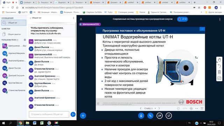The image size is (224, 126).
Task: Select the whiteboard hand tool
Action: (219, 60)
